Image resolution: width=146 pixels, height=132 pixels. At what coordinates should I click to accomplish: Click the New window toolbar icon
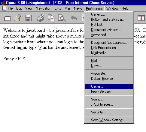click(7, 18)
